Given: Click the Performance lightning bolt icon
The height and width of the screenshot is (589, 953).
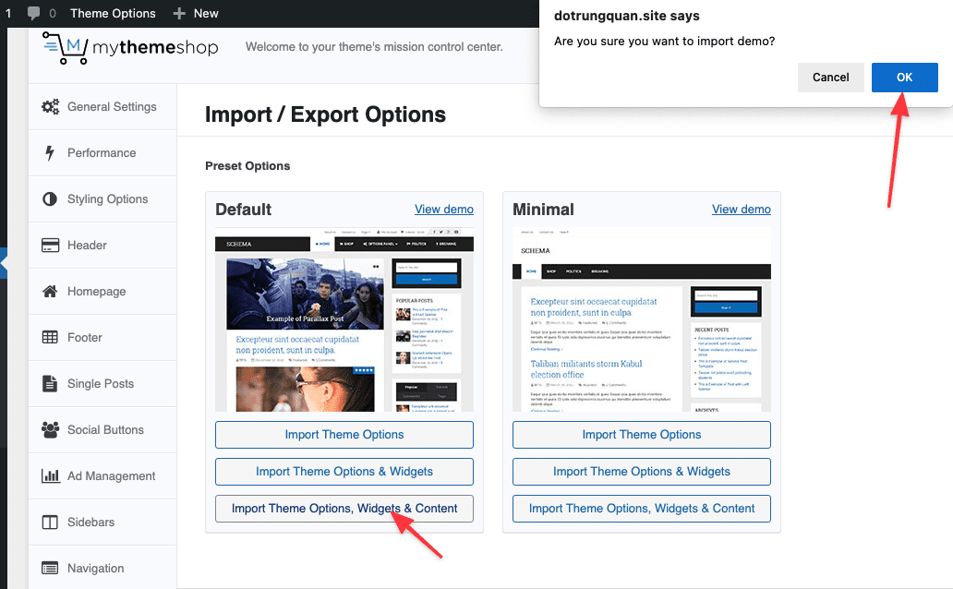Looking at the screenshot, I should 51,152.
